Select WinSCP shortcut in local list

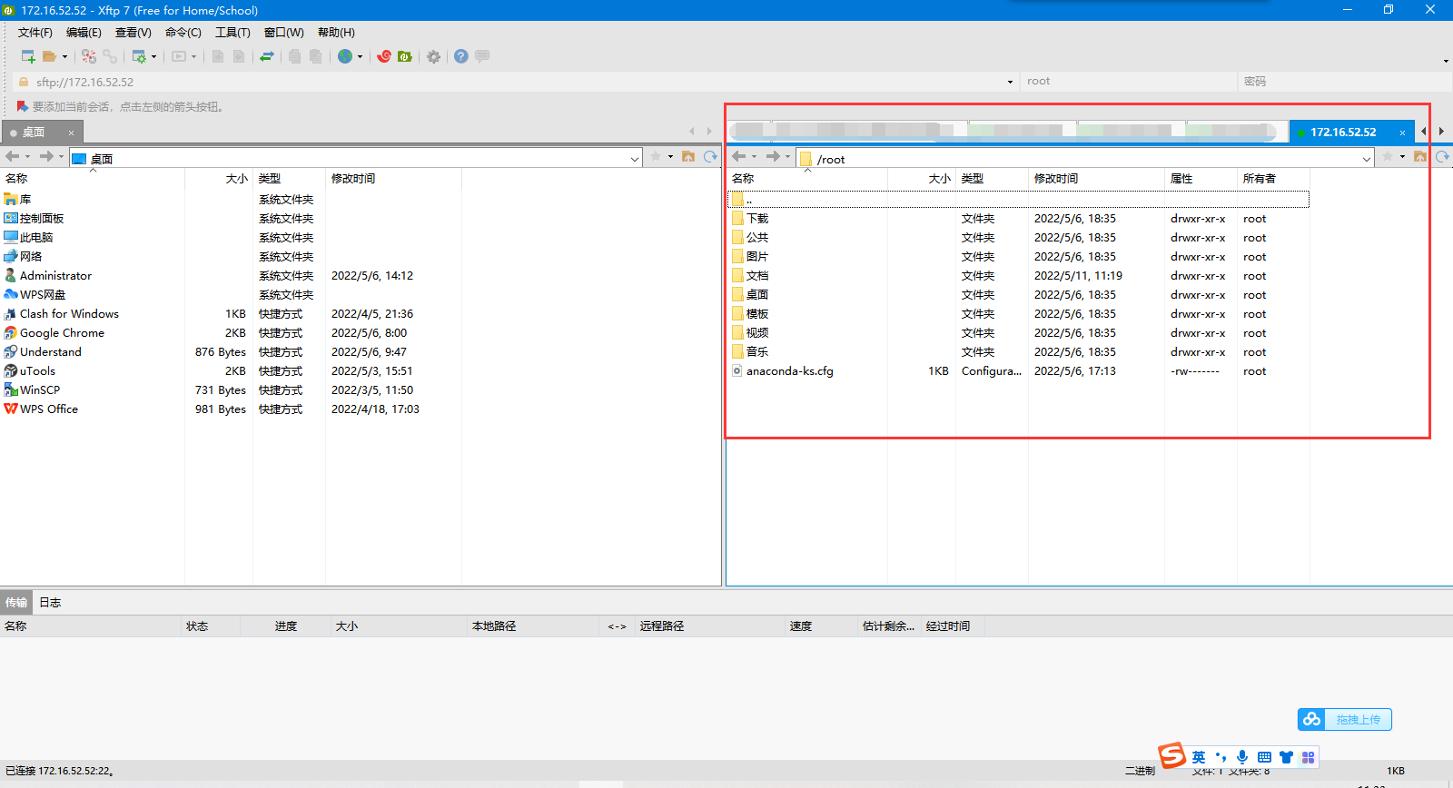click(x=40, y=390)
